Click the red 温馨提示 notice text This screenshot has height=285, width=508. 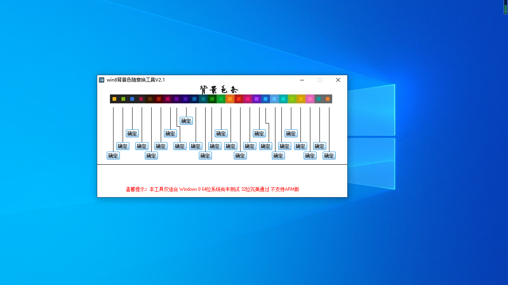[212, 189]
